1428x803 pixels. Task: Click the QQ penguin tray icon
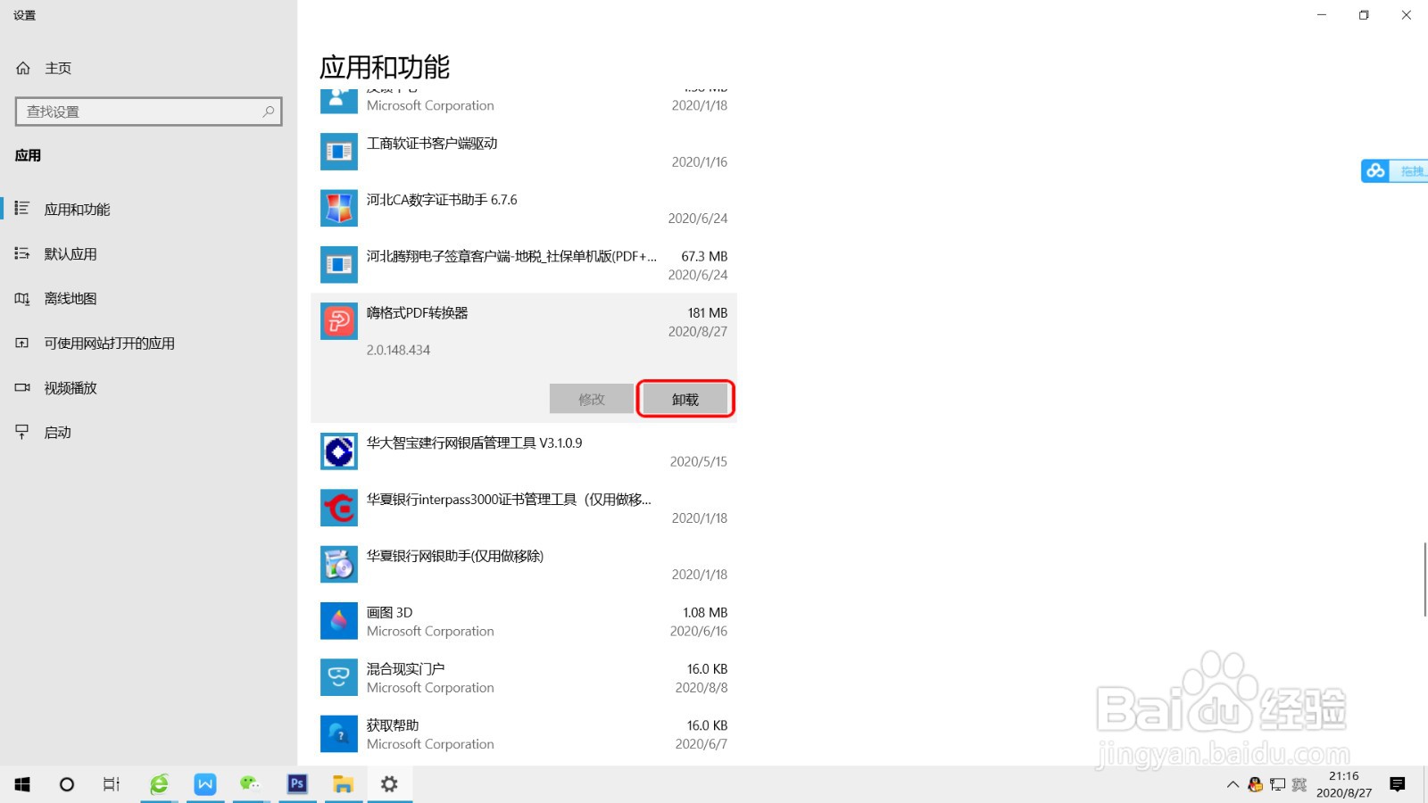1256,784
